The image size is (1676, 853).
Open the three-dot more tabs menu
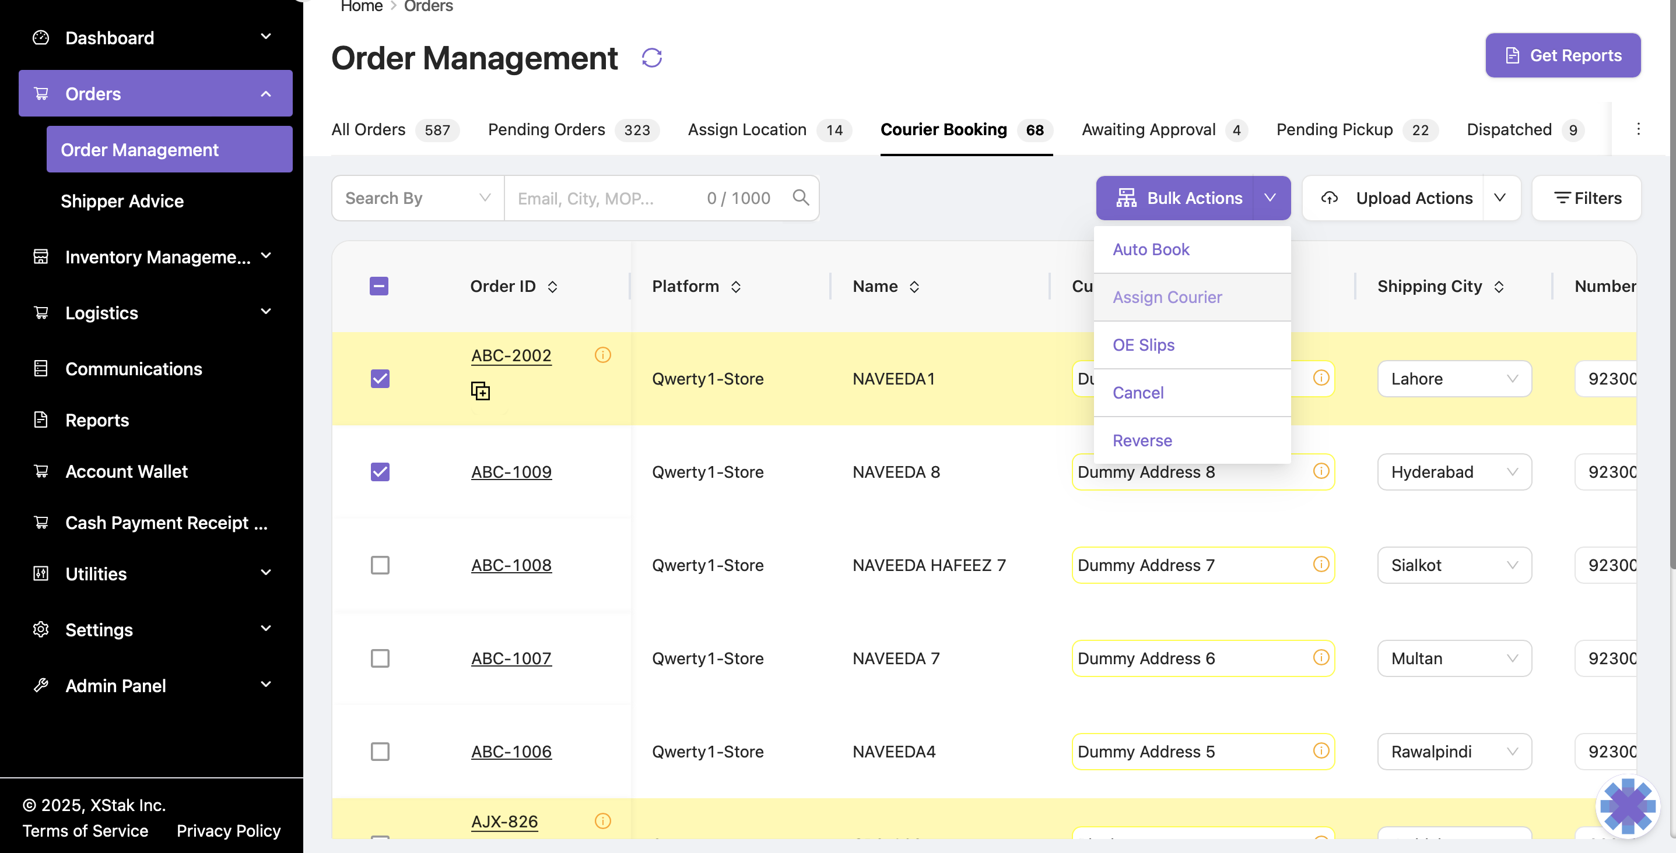click(1638, 129)
